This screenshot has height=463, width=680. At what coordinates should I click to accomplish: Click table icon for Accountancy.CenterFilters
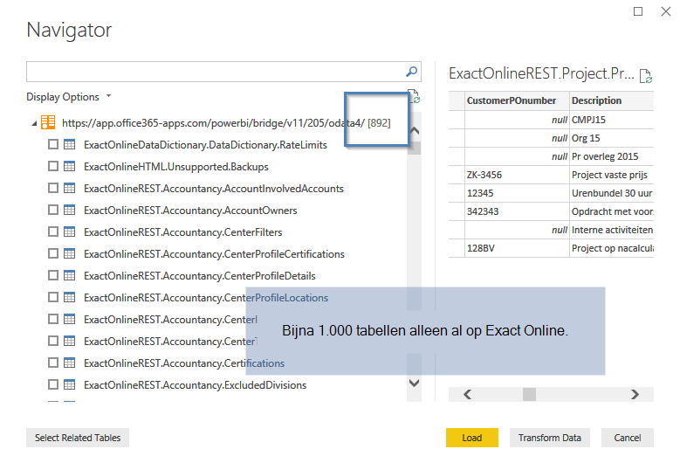pos(70,232)
